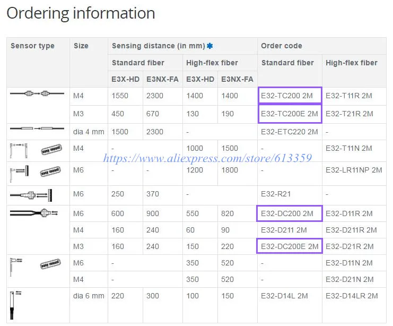
Task: Click the Ordering information heading
Action: tap(81, 13)
